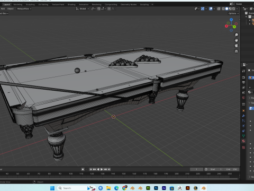Switch to wireframe viewport shading
Image resolution: width=254 pixels, height=191 pixels.
223,8
